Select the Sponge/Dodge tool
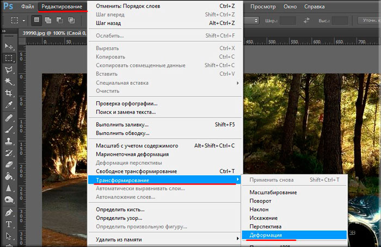 [9, 200]
